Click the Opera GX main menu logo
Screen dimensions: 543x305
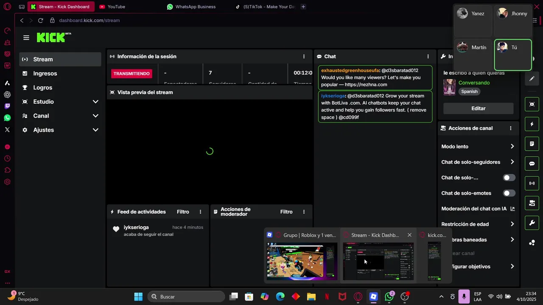7,7
